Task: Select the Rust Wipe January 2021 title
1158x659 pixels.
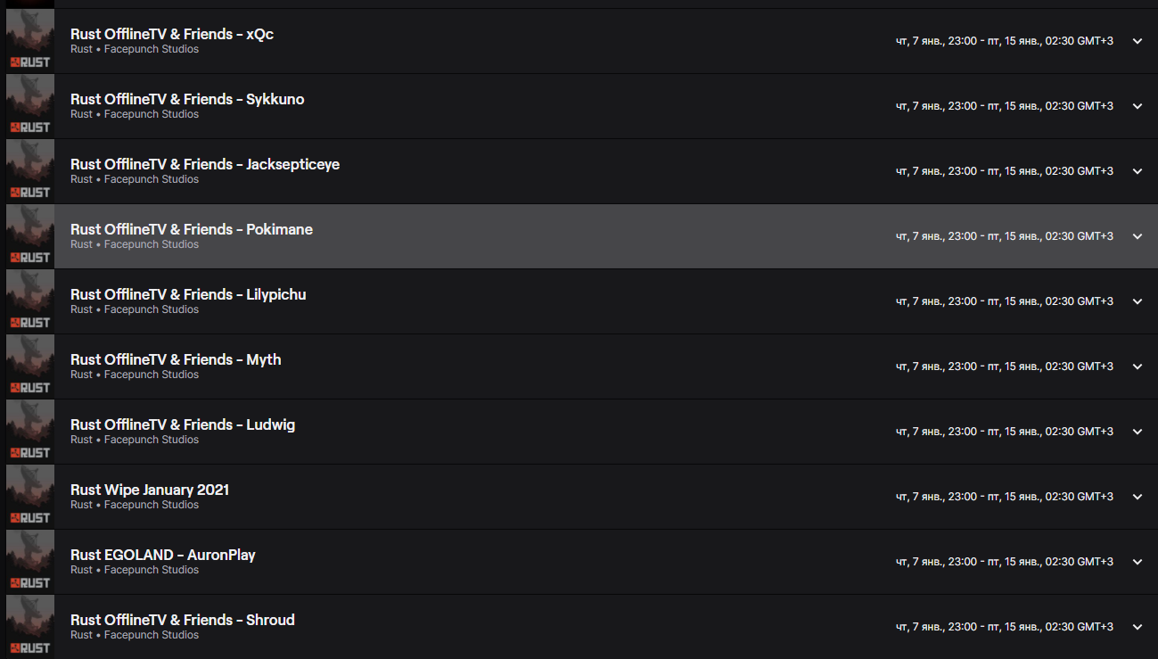Action: click(x=150, y=490)
